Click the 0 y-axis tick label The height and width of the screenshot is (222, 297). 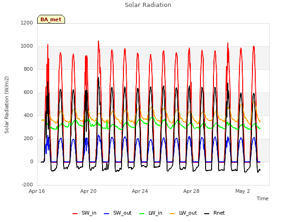click(32, 161)
